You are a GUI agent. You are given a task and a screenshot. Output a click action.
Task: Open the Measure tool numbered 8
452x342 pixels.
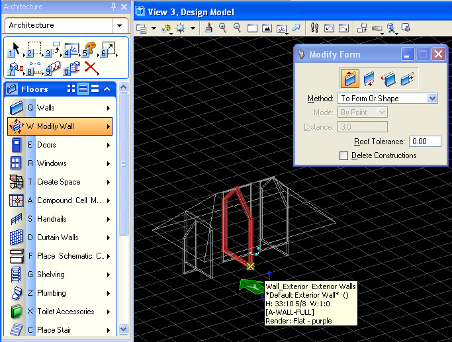coord(34,68)
